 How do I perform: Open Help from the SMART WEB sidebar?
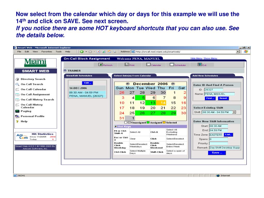click(24, 121)
